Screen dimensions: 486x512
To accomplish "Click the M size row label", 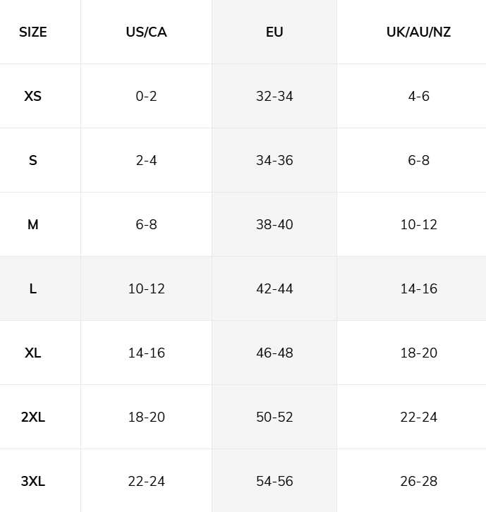I will [x=33, y=225].
